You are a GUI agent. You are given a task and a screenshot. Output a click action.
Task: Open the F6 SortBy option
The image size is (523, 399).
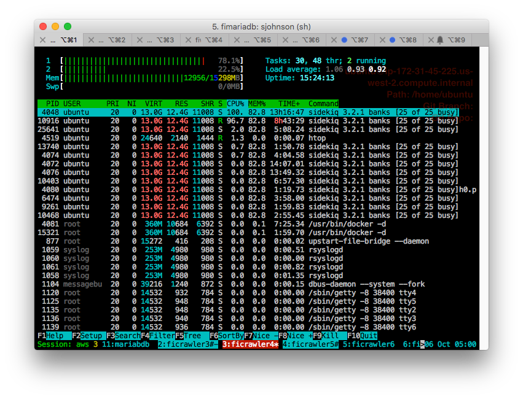tap(227, 335)
